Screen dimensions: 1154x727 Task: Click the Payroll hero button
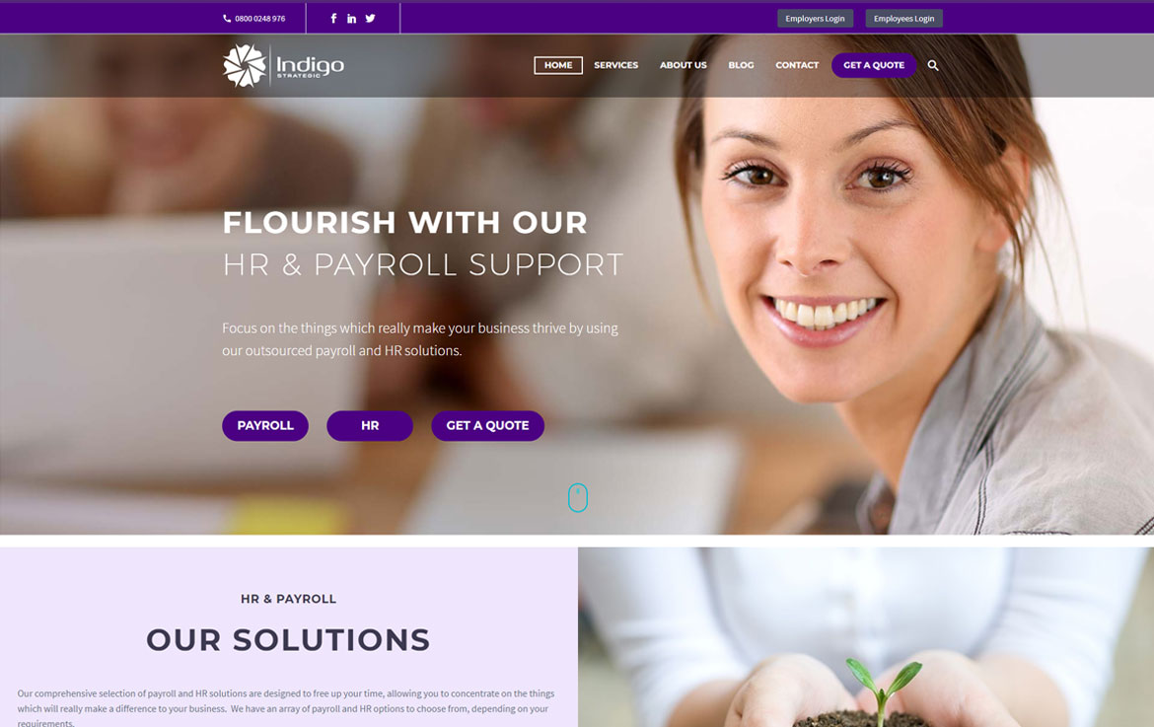(265, 426)
